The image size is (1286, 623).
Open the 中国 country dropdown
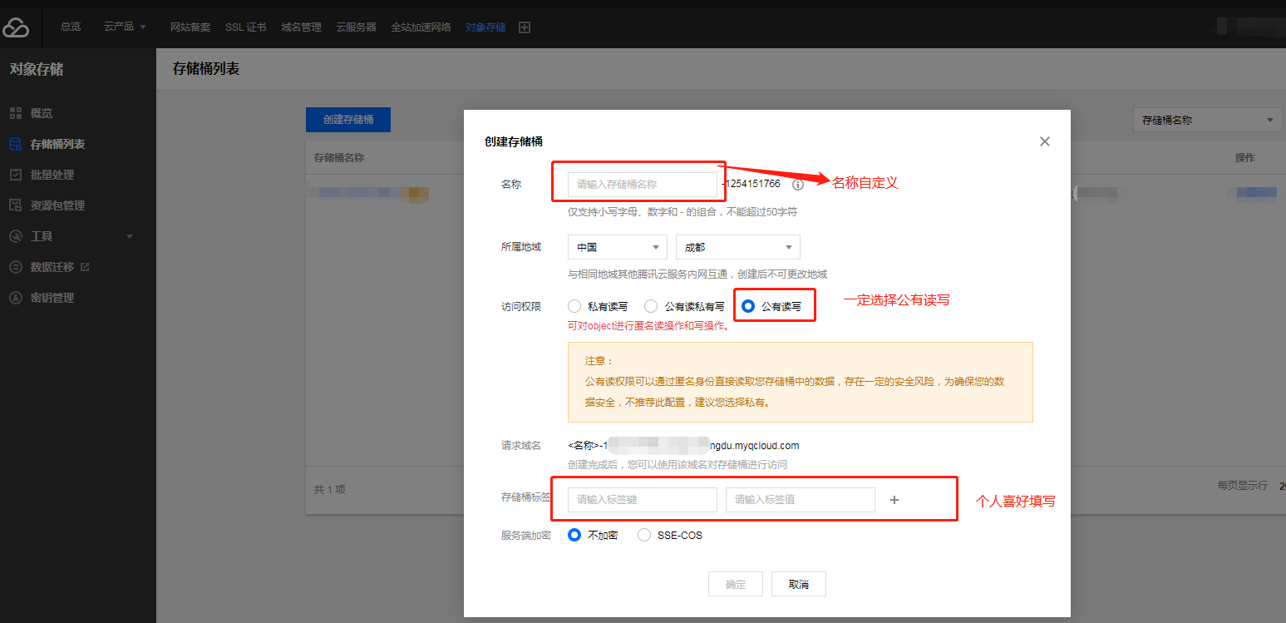coord(617,247)
